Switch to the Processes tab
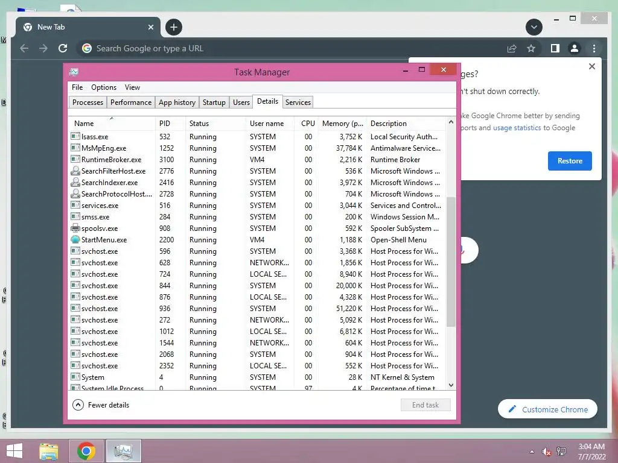This screenshot has width=618, height=463. [x=88, y=102]
